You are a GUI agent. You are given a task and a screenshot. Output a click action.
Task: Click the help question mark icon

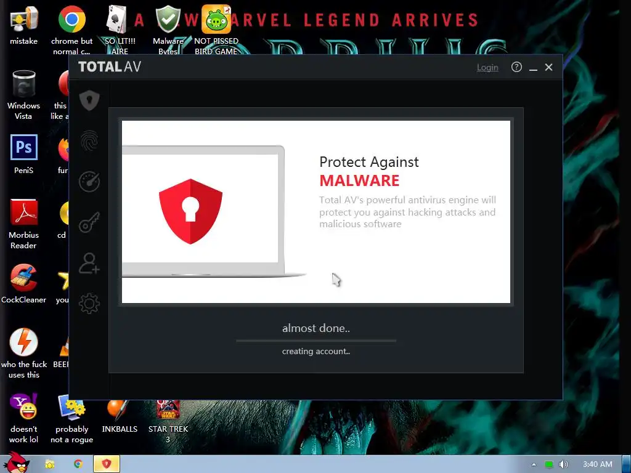coord(516,67)
